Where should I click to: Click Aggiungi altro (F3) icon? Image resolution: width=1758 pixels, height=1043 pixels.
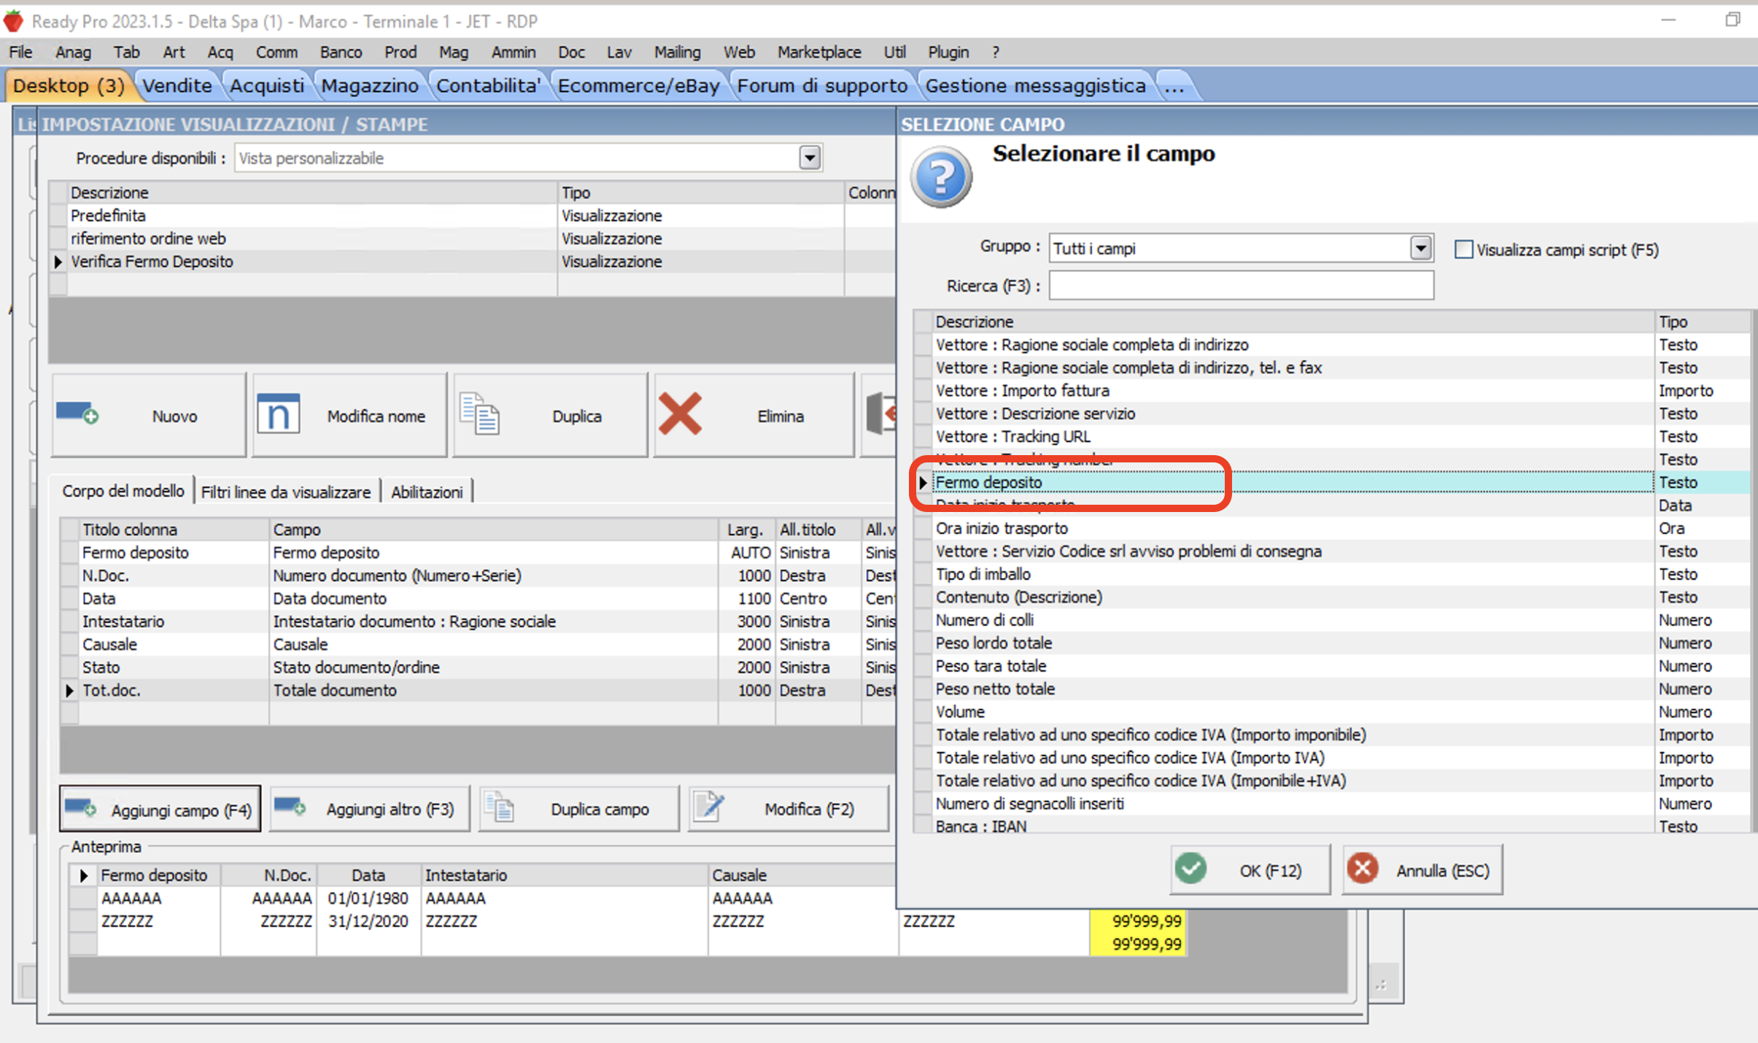tap(290, 807)
